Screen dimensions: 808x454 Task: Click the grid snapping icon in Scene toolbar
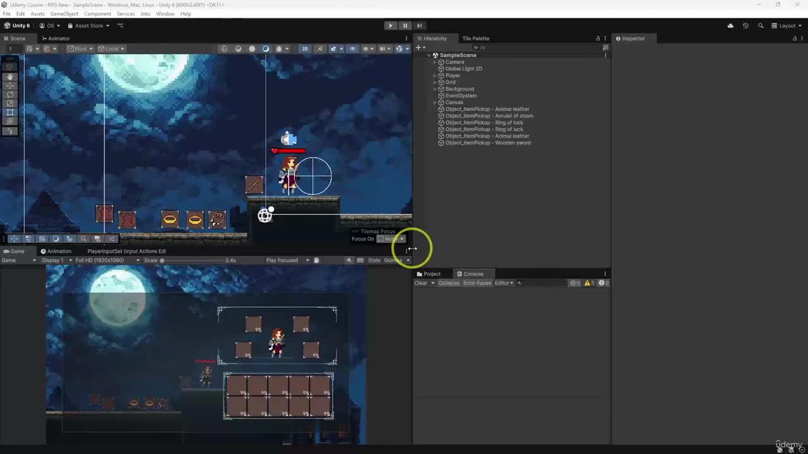pyautogui.click(x=46, y=49)
